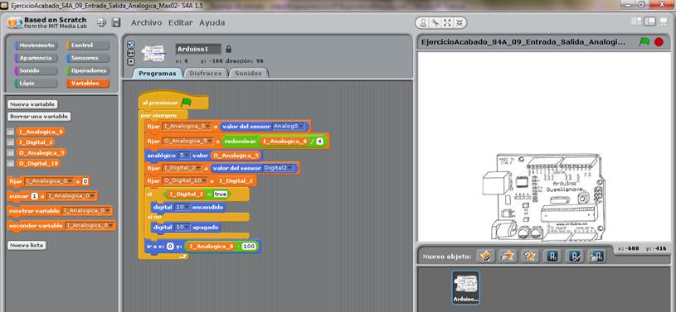Click the floppy disk save icon

[116, 23]
